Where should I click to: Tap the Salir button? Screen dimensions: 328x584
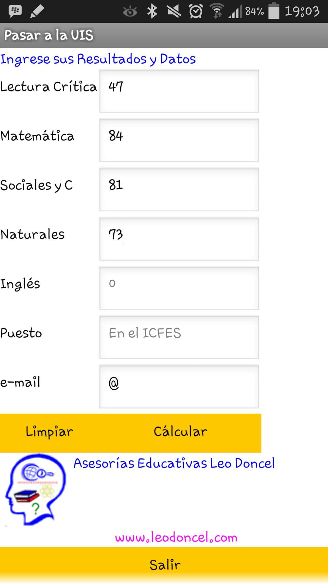pyautogui.click(x=164, y=565)
